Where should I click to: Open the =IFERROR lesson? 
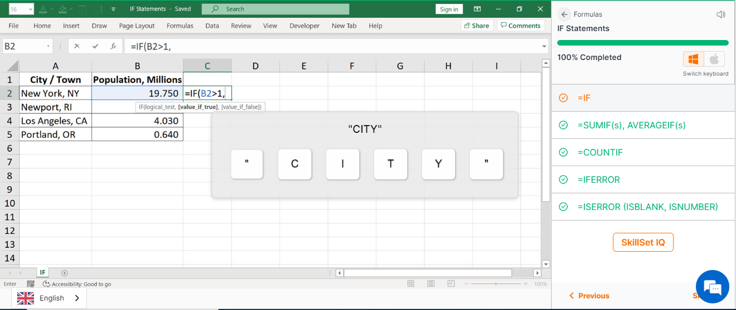click(644, 179)
